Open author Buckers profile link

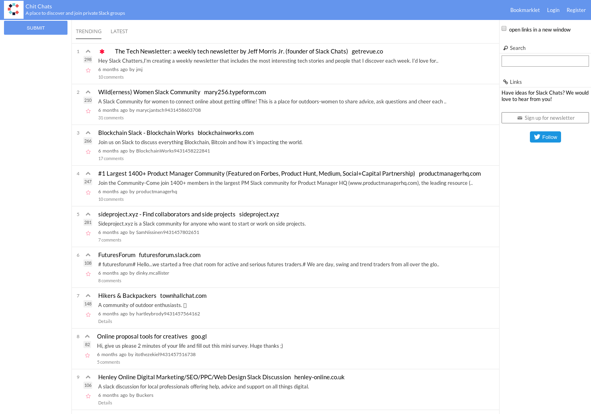tap(145, 395)
